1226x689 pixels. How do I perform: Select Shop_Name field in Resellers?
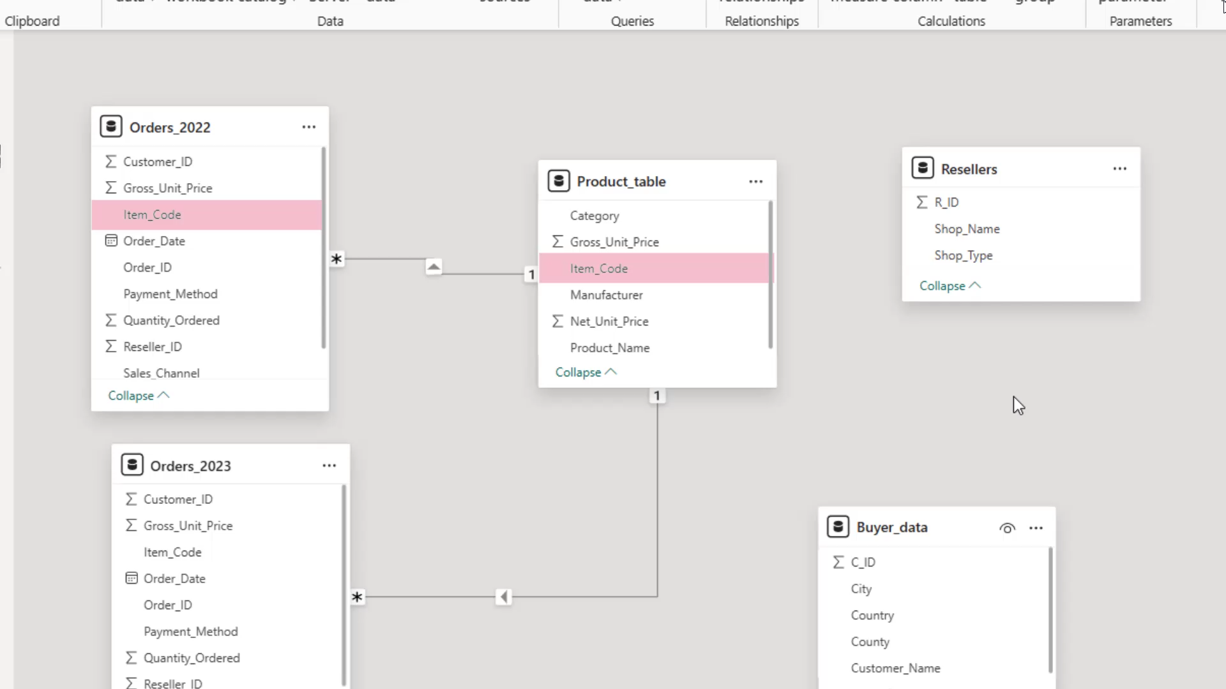tap(967, 229)
